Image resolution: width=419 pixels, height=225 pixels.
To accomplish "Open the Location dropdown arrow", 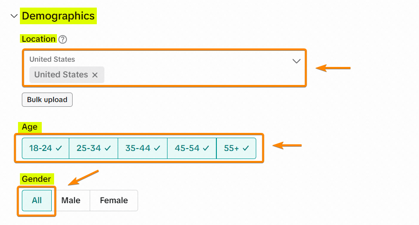I will [297, 61].
